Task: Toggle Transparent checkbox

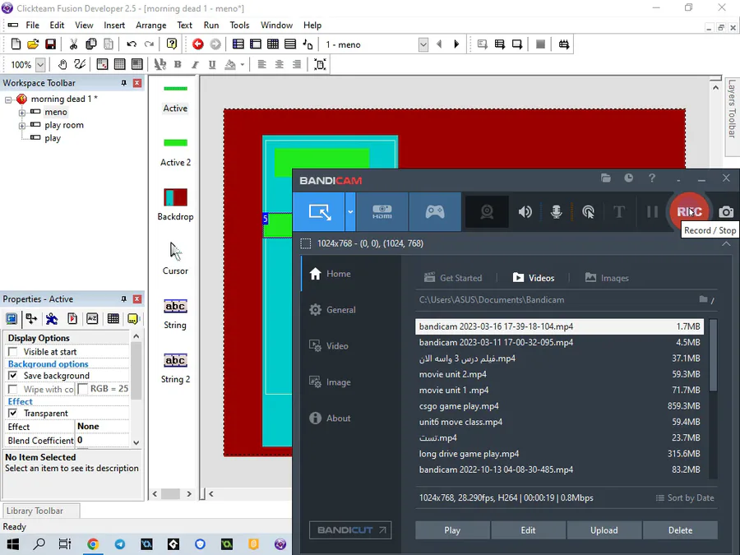Action: [13, 413]
